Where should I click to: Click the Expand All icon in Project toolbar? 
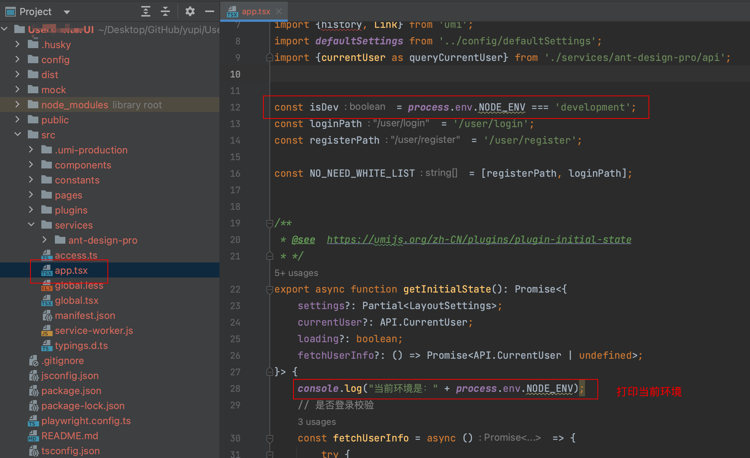tap(146, 12)
